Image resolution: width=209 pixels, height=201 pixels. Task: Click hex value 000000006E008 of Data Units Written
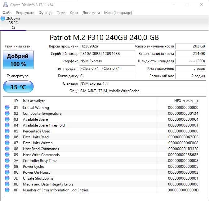183,143
